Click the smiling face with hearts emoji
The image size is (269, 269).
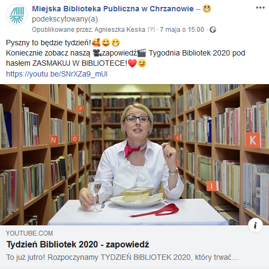point(96,43)
